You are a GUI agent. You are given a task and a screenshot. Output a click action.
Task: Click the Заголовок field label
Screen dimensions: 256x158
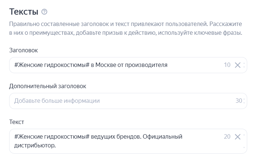click(23, 50)
